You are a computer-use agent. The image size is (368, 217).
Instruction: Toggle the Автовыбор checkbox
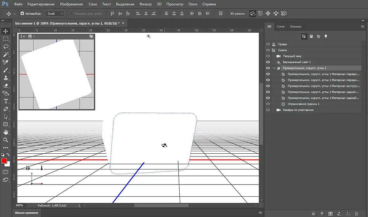click(22, 14)
